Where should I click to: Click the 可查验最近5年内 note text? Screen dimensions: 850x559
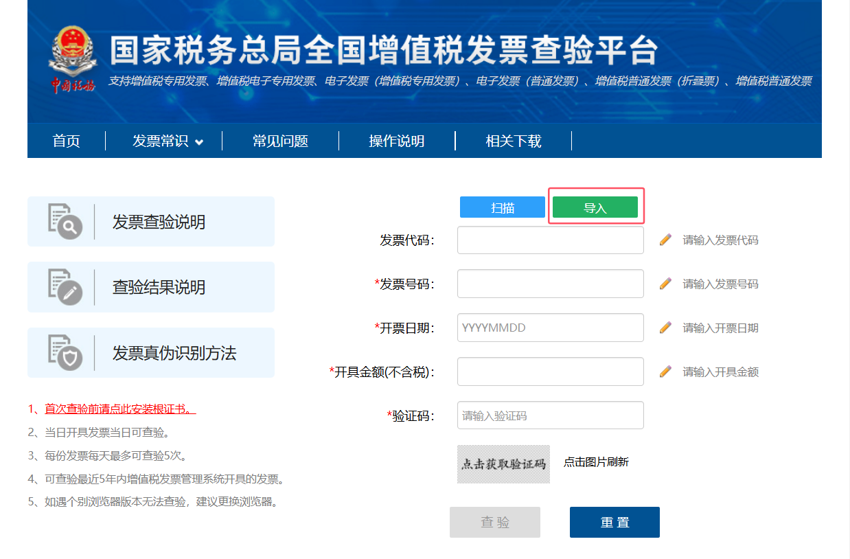(165, 479)
